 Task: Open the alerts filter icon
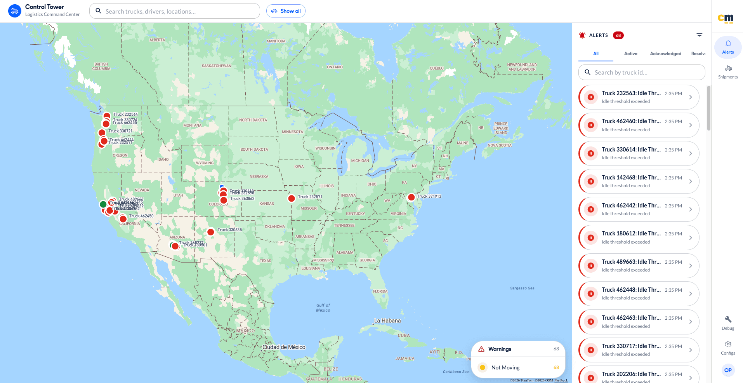click(700, 35)
